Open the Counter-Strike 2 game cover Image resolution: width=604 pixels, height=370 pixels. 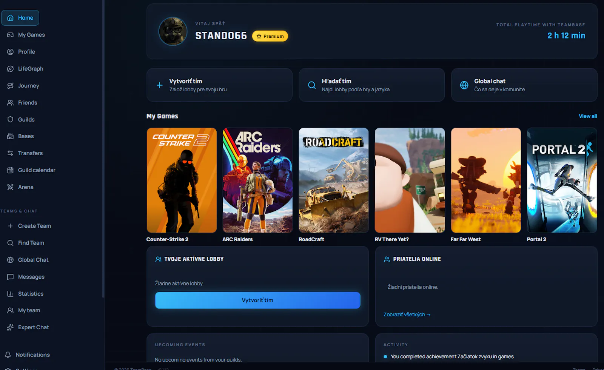coord(182,180)
